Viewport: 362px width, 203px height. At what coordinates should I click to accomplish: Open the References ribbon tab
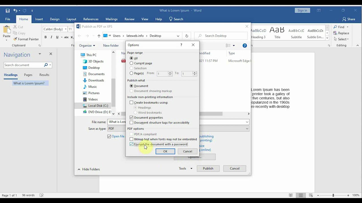coord(91,19)
